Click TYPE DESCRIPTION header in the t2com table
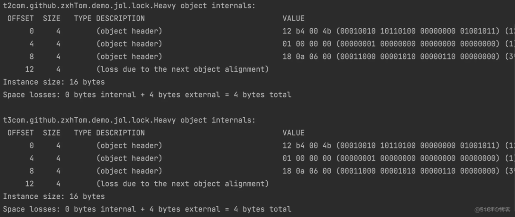 point(109,19)
